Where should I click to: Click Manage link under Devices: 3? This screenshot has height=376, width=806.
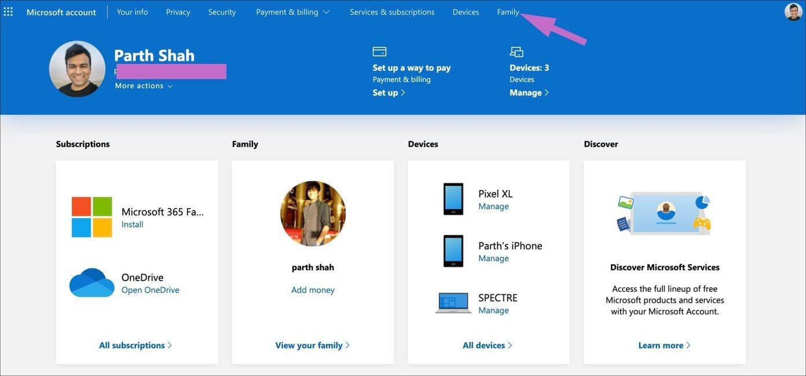(x=529, y=93)
